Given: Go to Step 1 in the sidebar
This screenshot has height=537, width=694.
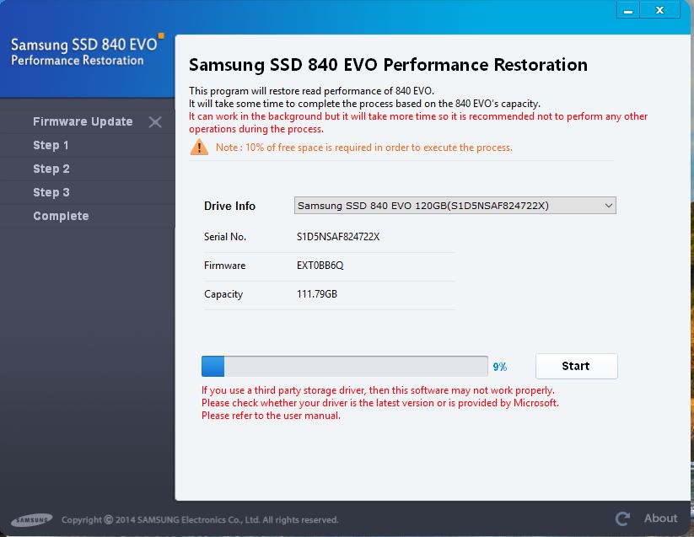Looking at the screenshot, I should [x=51, y=145].
